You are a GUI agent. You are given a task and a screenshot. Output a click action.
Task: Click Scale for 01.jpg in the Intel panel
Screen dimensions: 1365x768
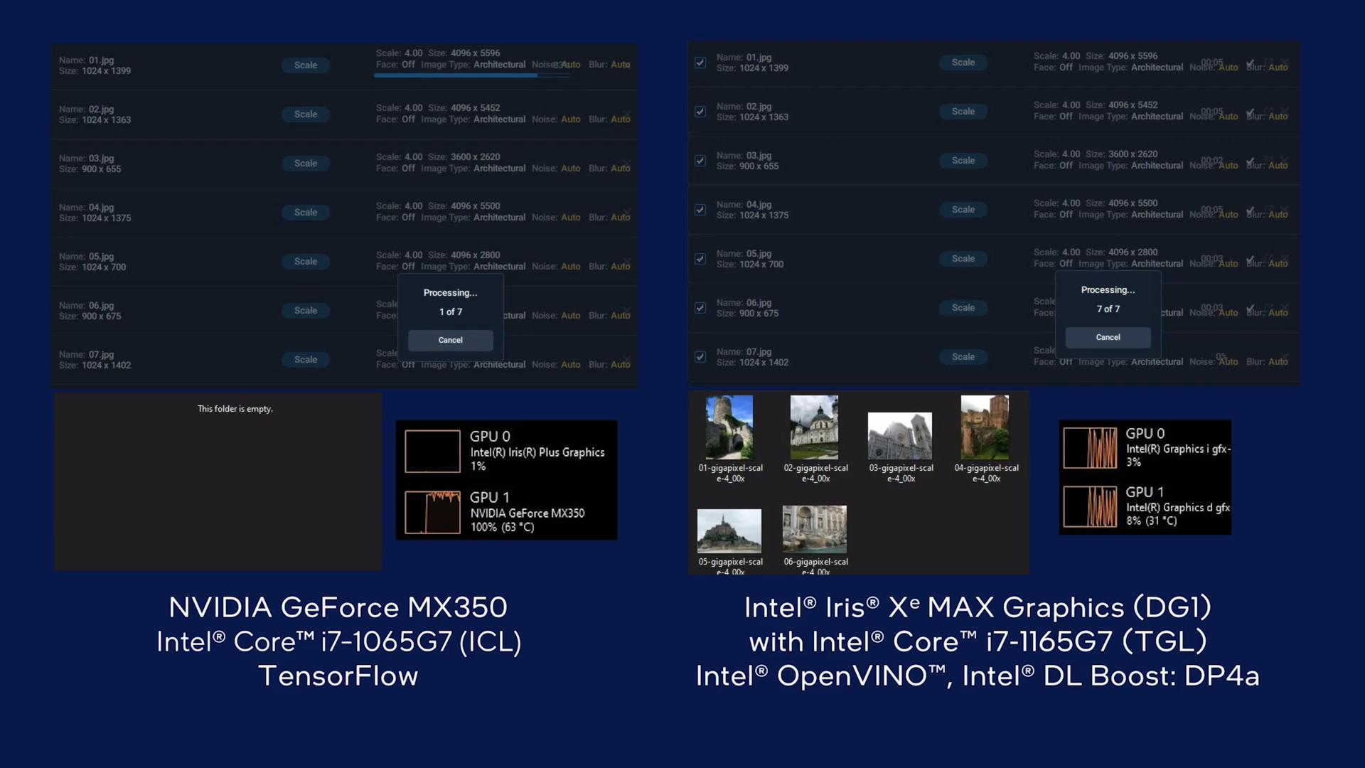[963, 62]
